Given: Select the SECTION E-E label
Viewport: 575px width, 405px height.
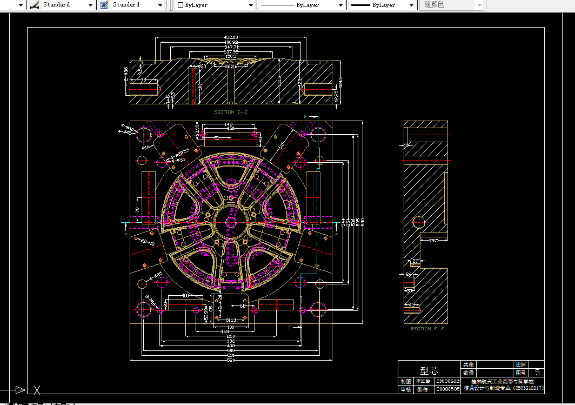Looking at the screenshot, I should (x=231, y=112).
